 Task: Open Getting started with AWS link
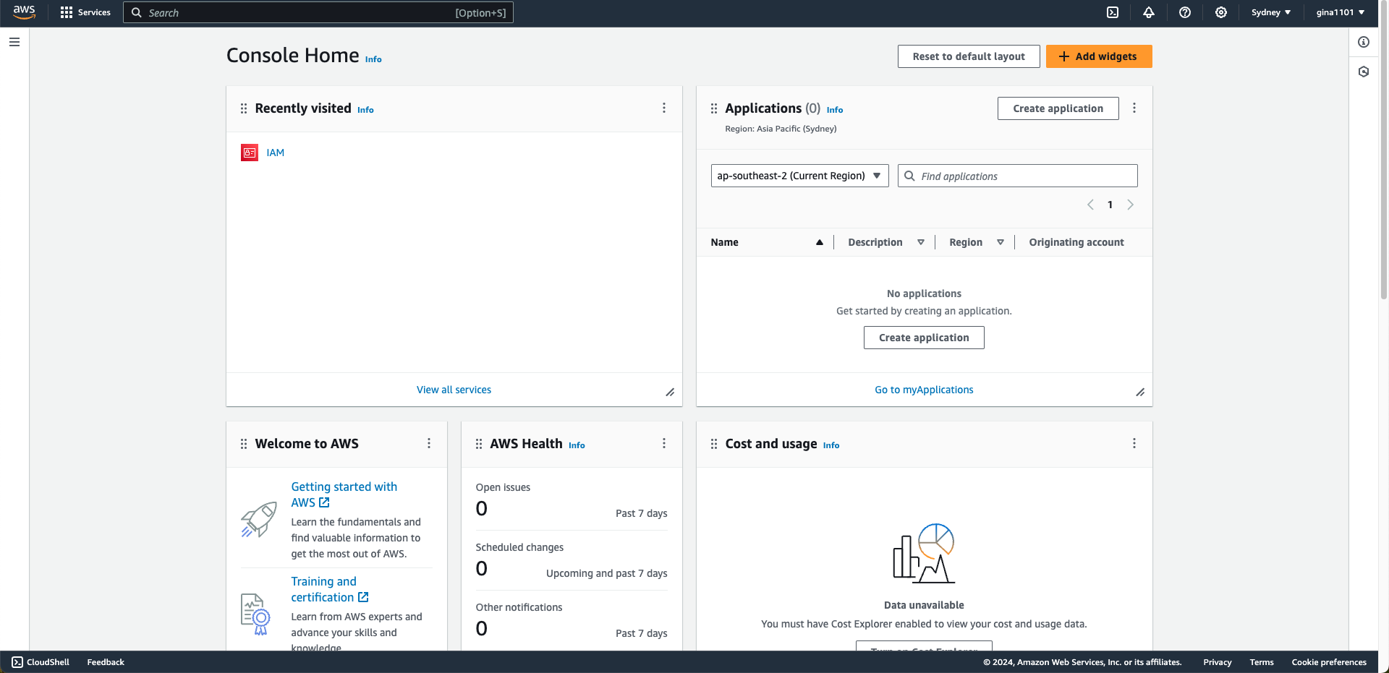pyautogui.click(x=344, y=494)
